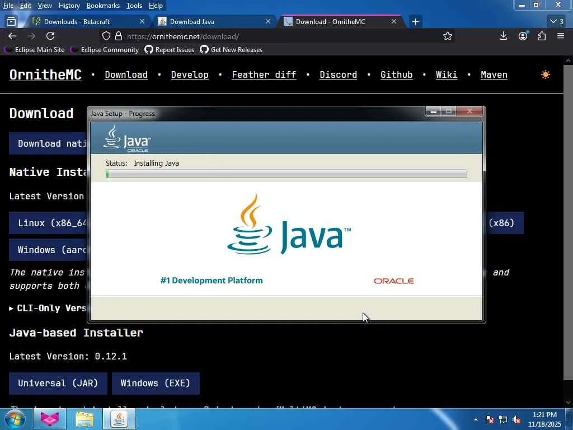573x430 pixels.
Task: Open the Feather diff nav link
Action: click(264, 74)
